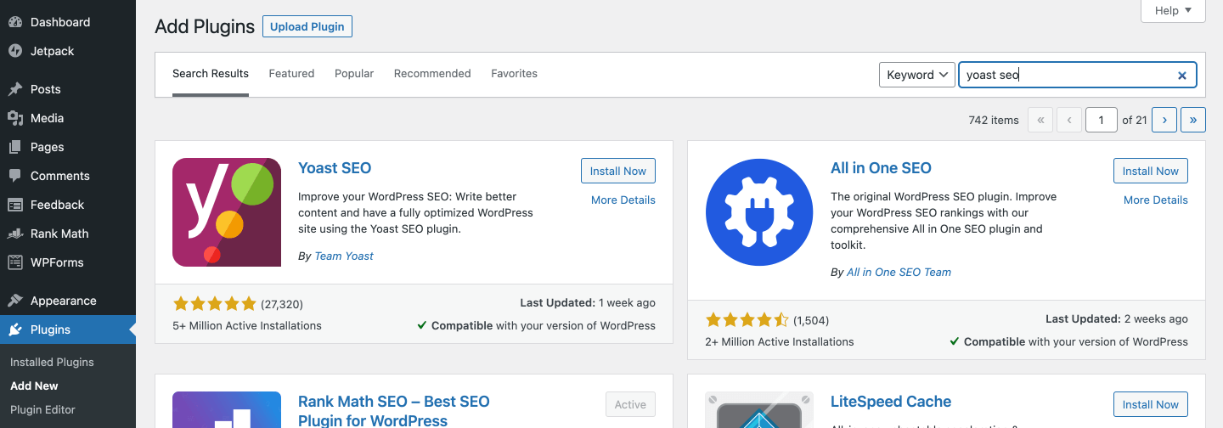Viewport: 1223px width, 428px height.
Task: Open More Details for Yoast SEO
Action: (x=623, y=200)
